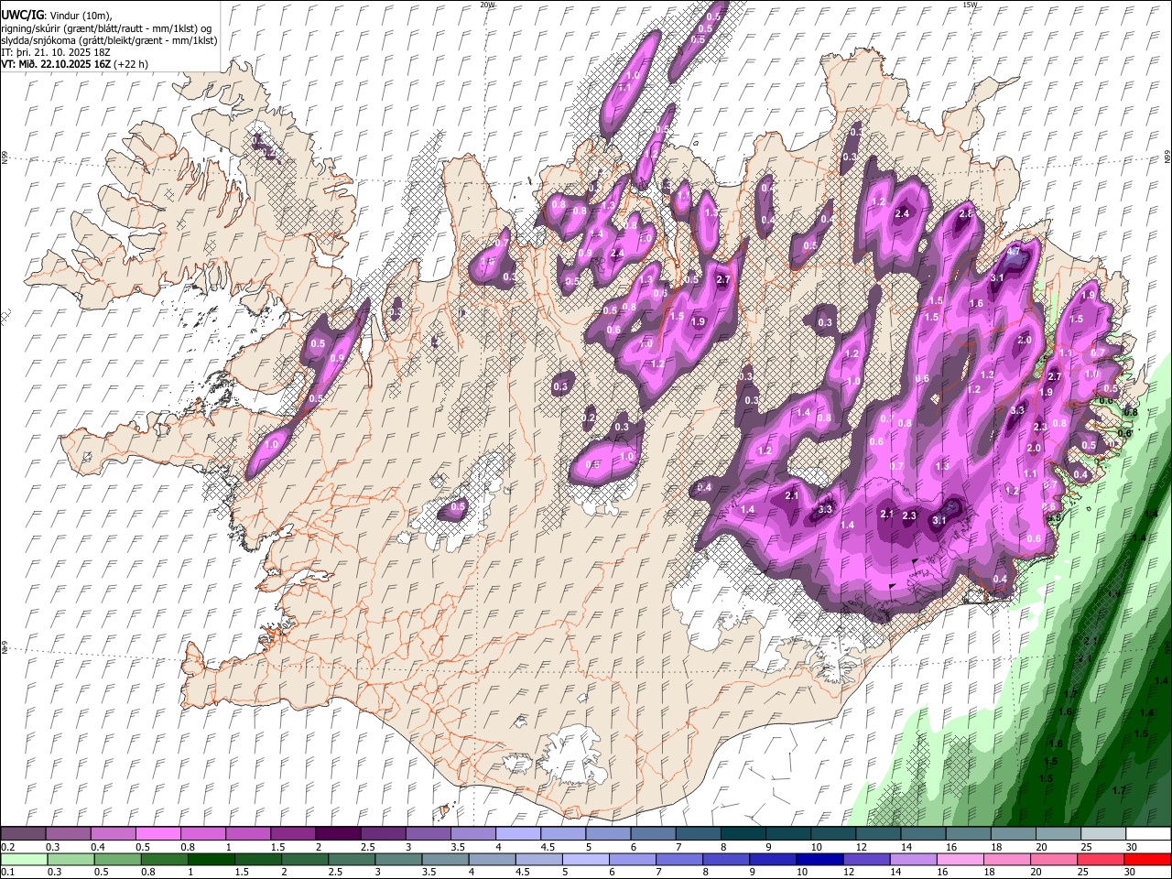Click the bright red 30+ rain legend swatch
Screen dimensions: 1172x879
point(1146,859)
